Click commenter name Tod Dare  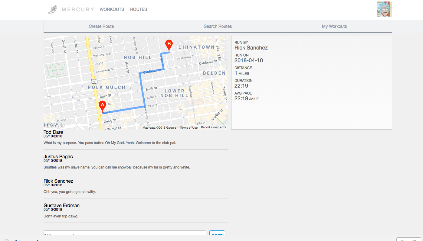click(53, 132)
